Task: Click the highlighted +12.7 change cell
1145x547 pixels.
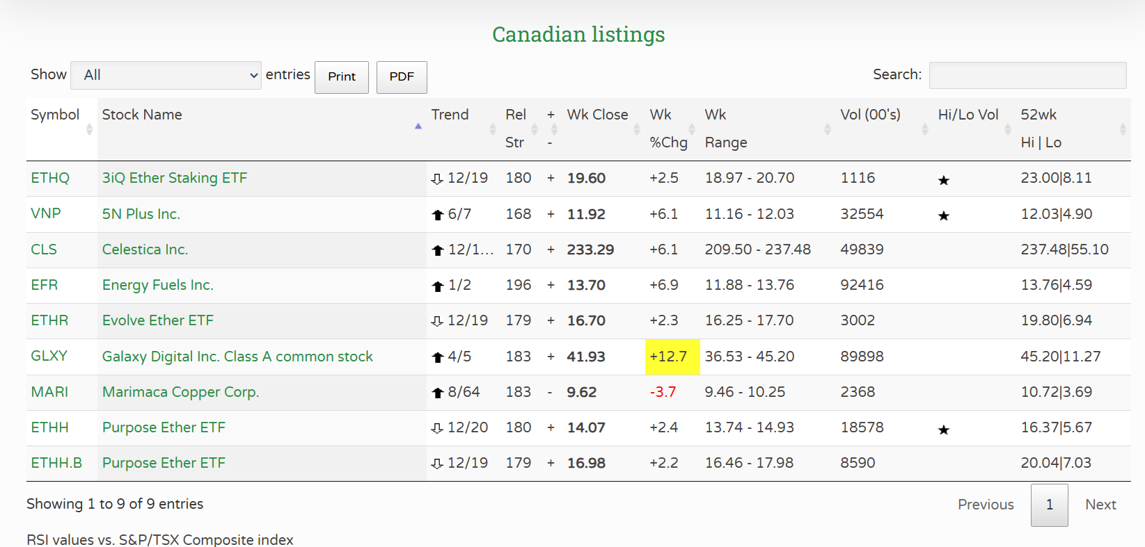Action: point(672,357)
